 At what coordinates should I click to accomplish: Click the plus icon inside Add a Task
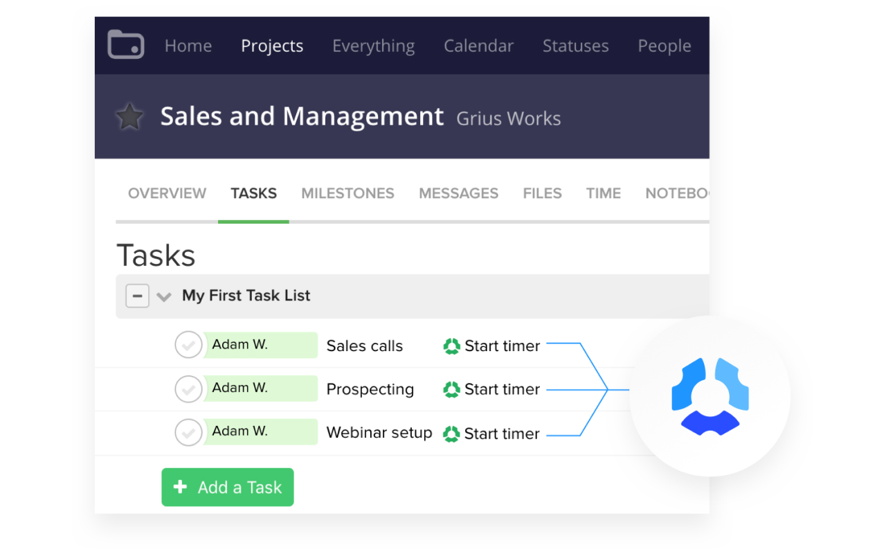(181, 487)
